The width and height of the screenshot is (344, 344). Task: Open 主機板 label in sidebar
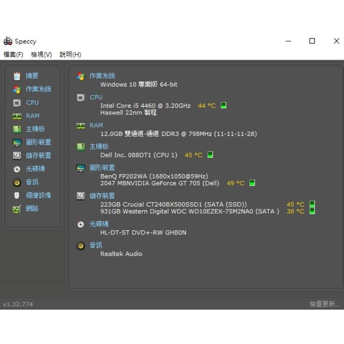click(x=35, y=129)
